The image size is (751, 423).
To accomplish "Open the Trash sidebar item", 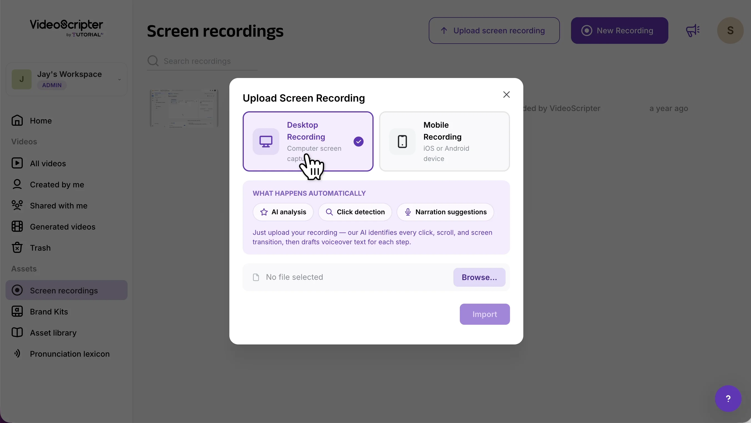I will (67, 248).
